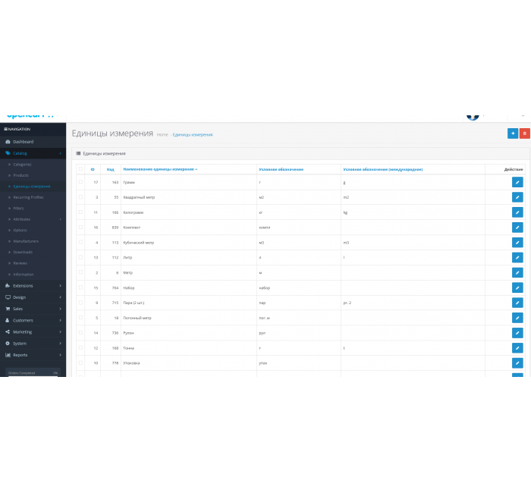
Task: Sort by Условное обозначение column header
Action: click(281, 169)
